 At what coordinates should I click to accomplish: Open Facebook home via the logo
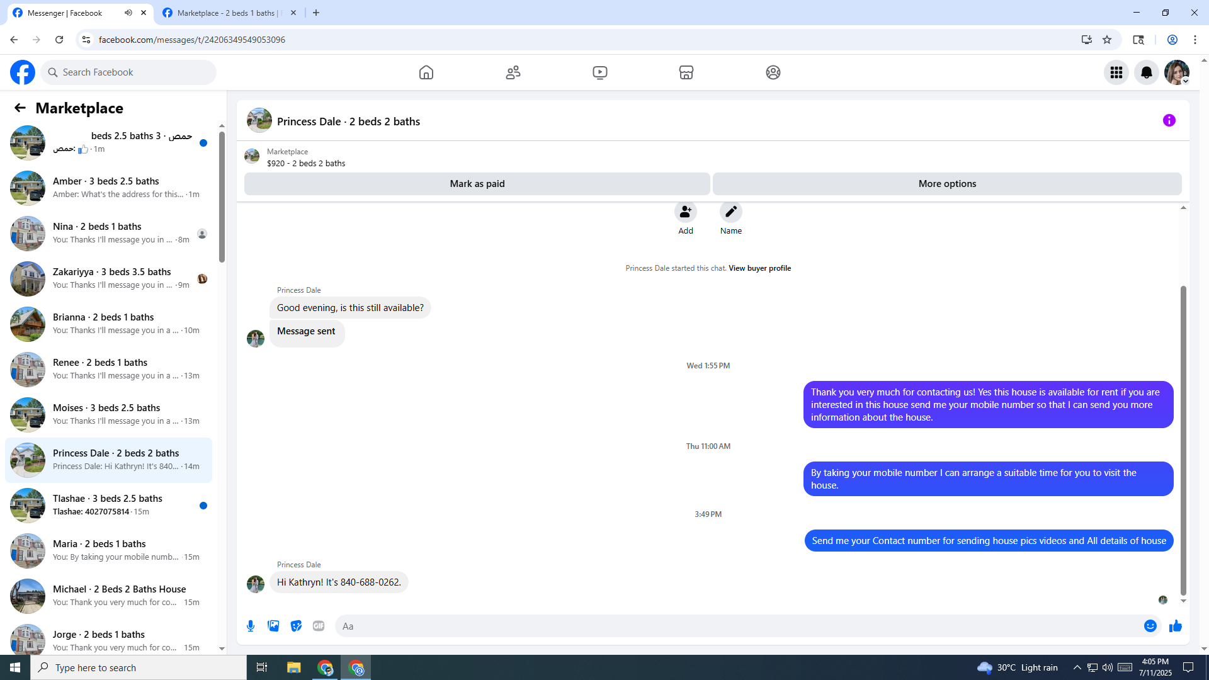pos(23,72)
